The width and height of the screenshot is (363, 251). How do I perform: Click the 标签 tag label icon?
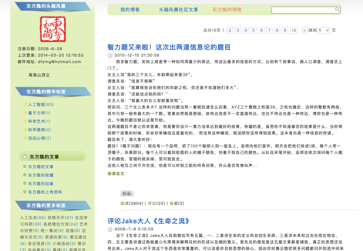coord(127,193)
